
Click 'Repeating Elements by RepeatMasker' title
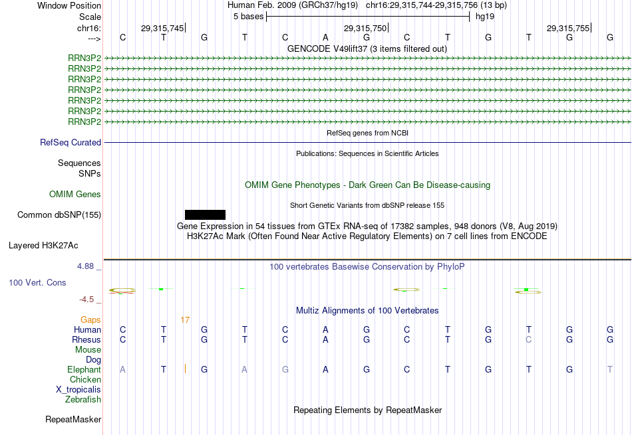point(368,410)
